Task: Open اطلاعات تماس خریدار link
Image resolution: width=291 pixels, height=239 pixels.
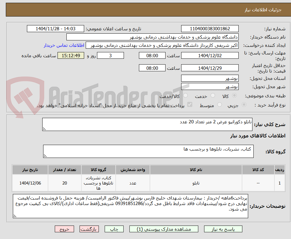Action: [x=64, y=46]
